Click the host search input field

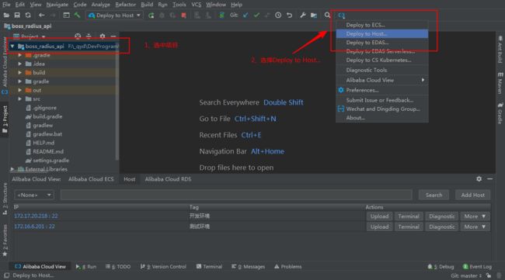[x=236, y=195]
